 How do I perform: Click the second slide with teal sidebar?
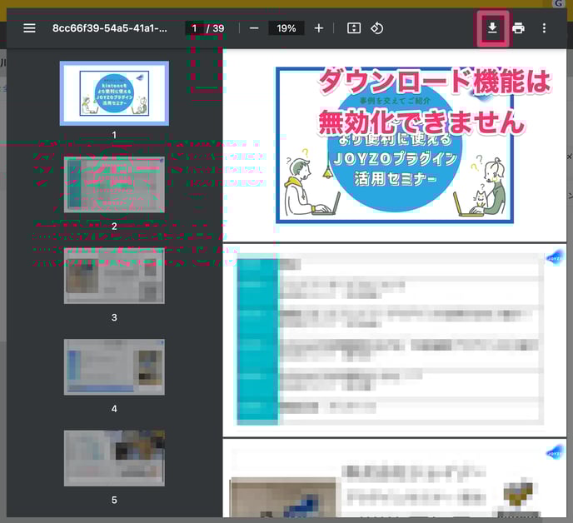point(395,339)
